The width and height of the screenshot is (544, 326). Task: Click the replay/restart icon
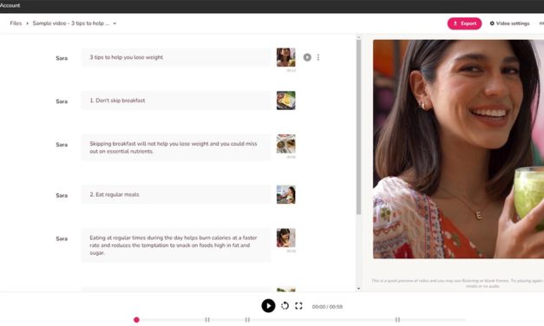click(x=285, y=306)
